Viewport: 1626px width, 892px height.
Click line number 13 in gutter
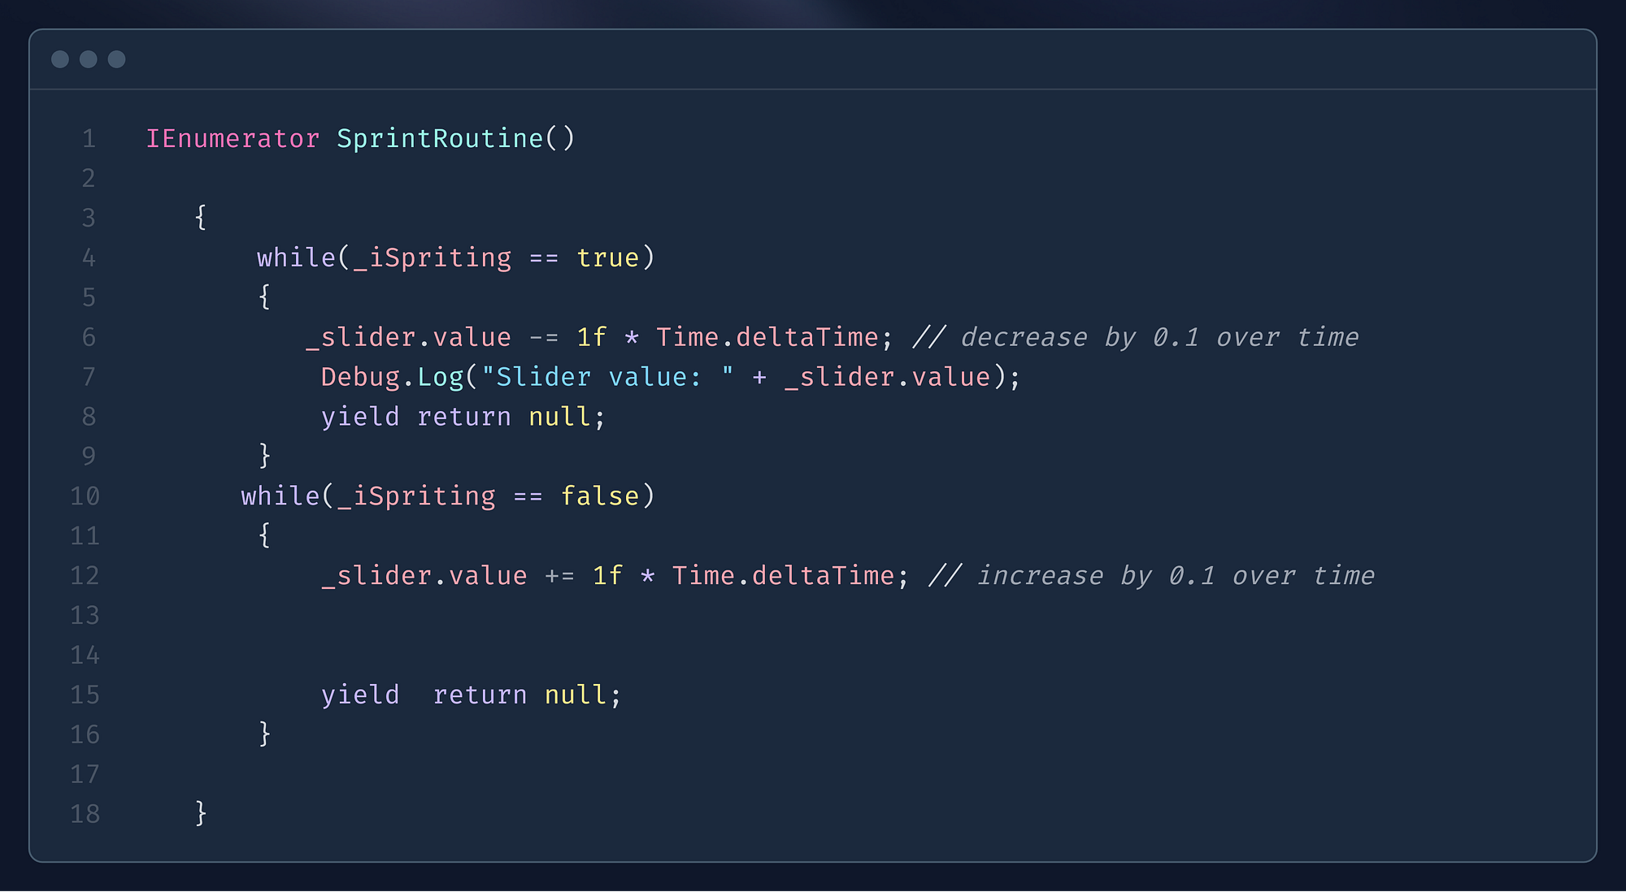(85, 616)
